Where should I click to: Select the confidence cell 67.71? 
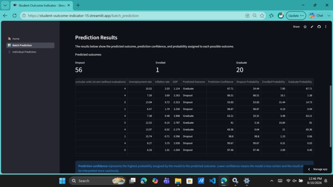(x=221, y=88)
